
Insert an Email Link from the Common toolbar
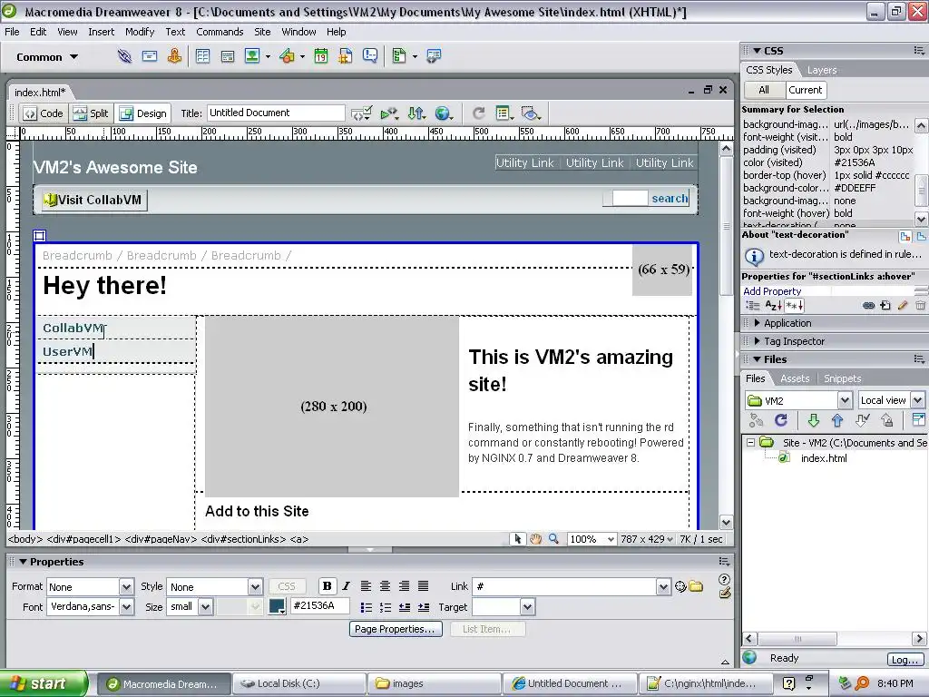pyautogui.click(x=150, y=56)
